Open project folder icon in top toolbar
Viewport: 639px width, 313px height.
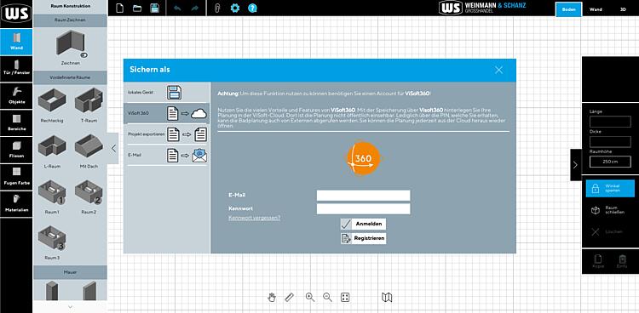click(x=137, y=9)
